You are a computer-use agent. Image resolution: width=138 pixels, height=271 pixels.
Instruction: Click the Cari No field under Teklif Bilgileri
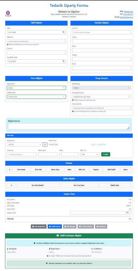point(36,53)
